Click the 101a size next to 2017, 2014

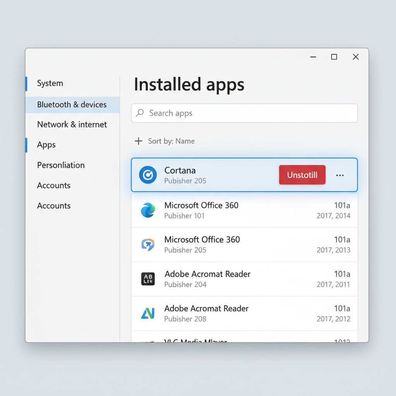coord(342,205)
